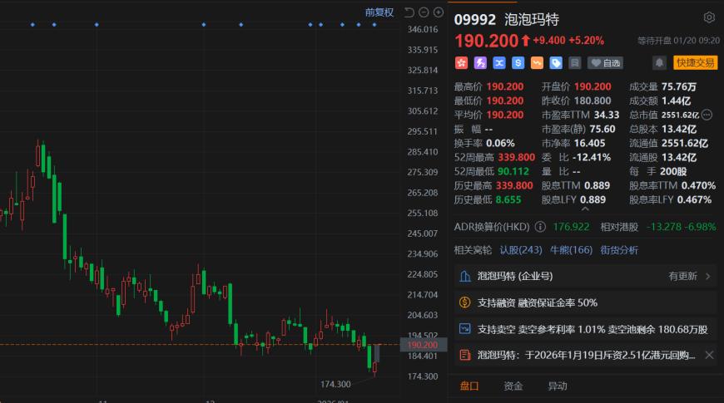
Task: Click the 快捷交易 quick trade button
Action: [x=695, y=62]
